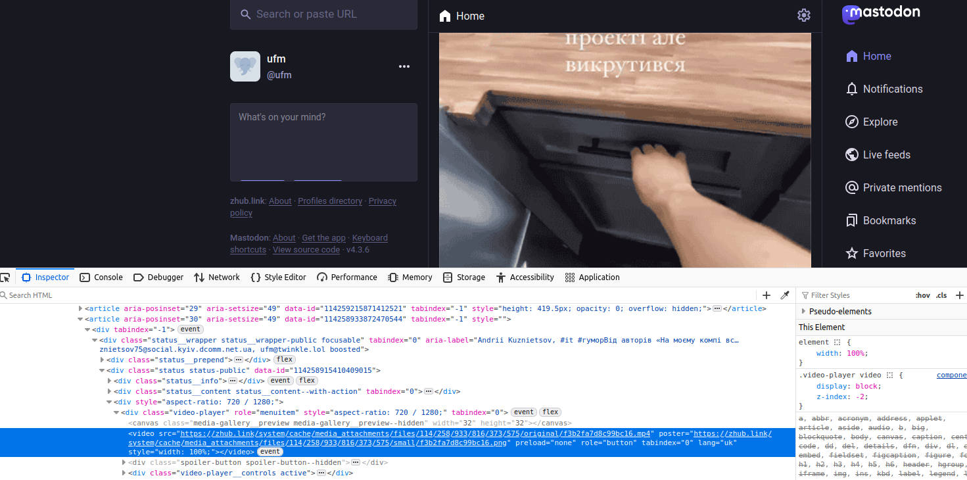
Task: Expand the Pseudo-elements section
Action: point(803,311)
